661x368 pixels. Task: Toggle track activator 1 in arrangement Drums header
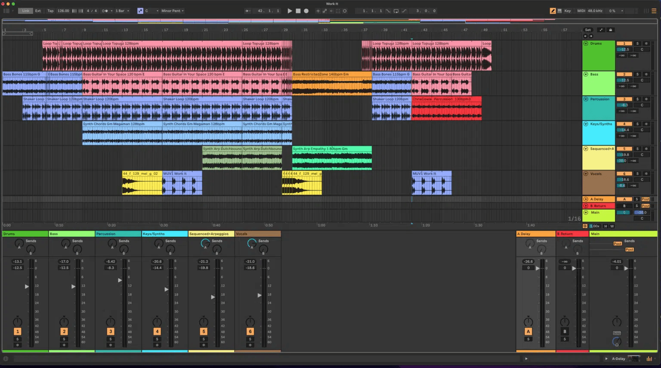(624, 43)
